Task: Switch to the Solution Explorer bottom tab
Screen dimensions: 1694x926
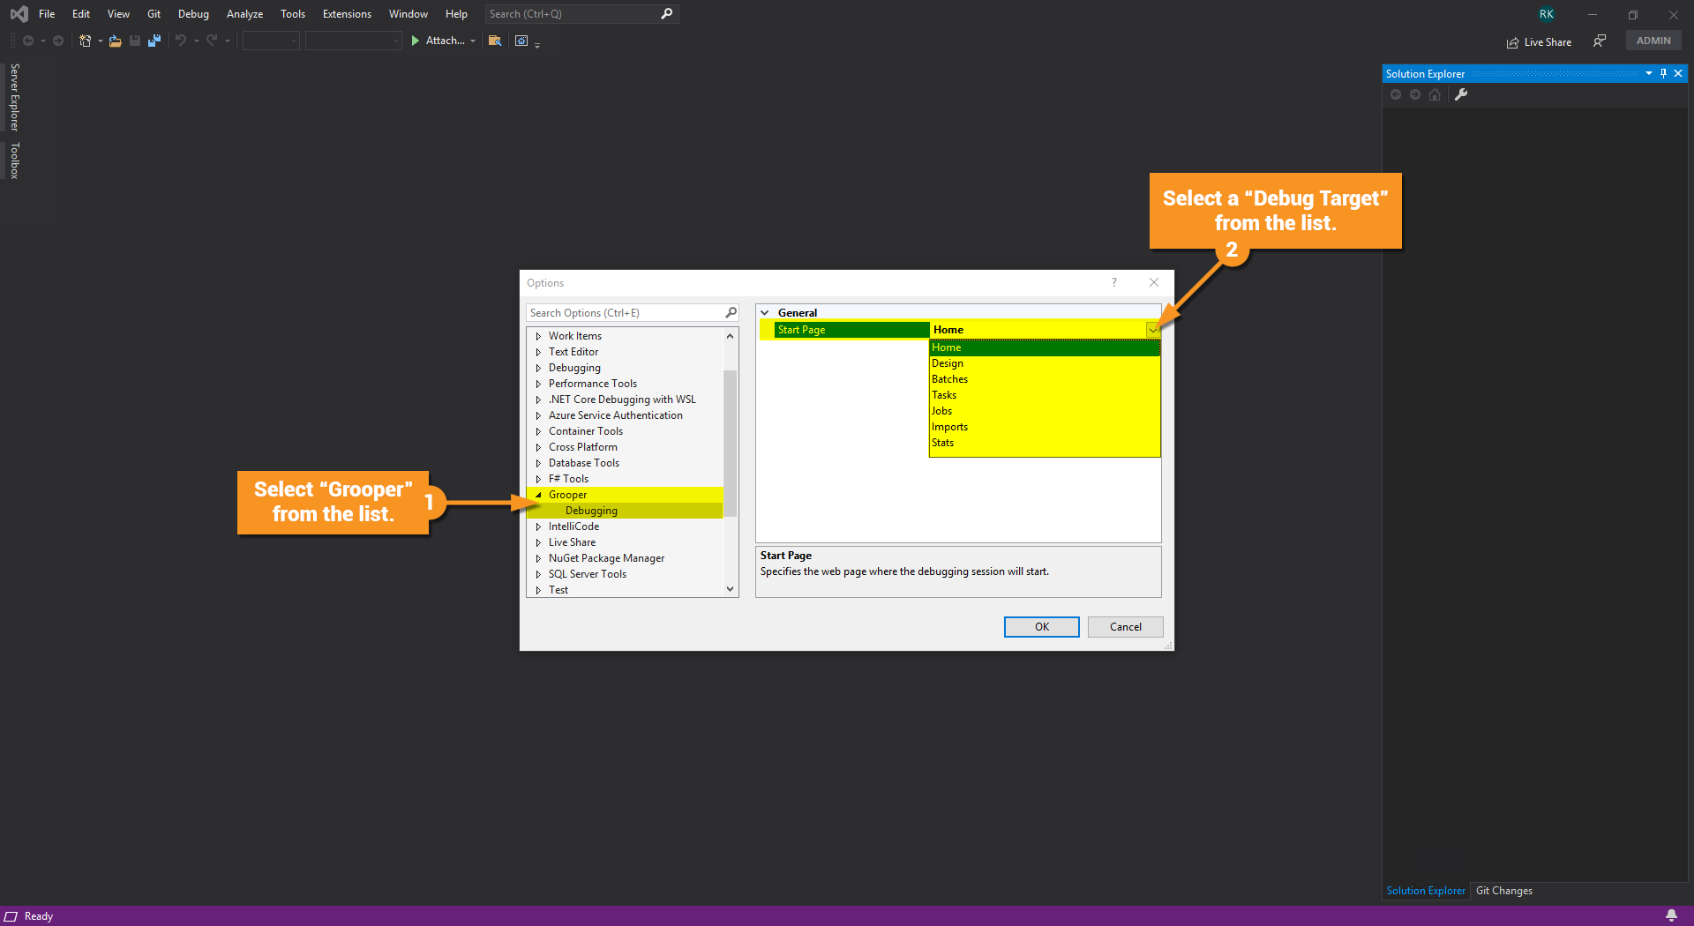Action: (1426, 891)
